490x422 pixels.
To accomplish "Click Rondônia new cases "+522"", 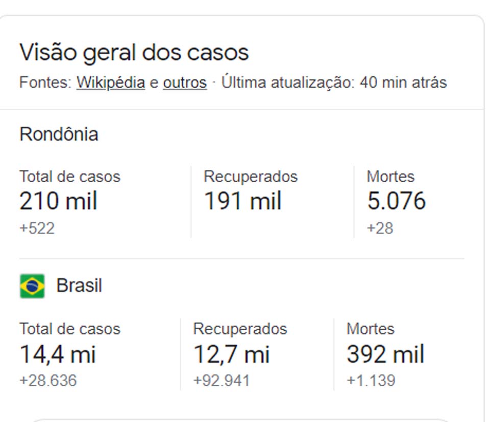I will 37,228.
